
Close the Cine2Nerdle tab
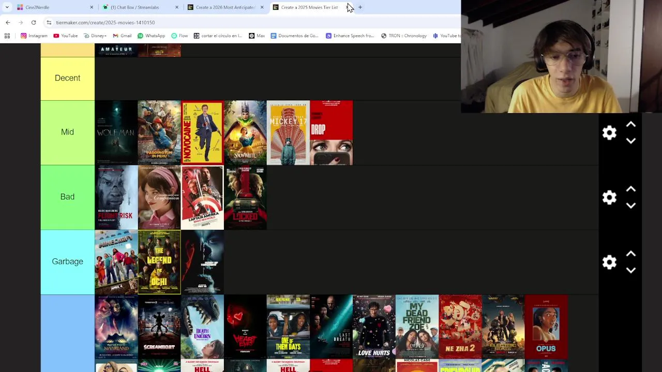tap(92, 7)
